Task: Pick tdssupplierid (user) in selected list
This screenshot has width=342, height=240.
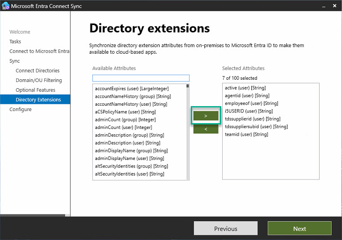Action: pyautogui.click(x=252, y=119)
